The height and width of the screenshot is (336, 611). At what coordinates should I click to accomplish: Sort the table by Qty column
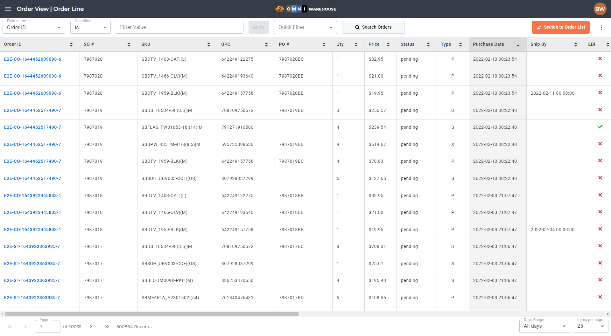[x=356, y=45]
